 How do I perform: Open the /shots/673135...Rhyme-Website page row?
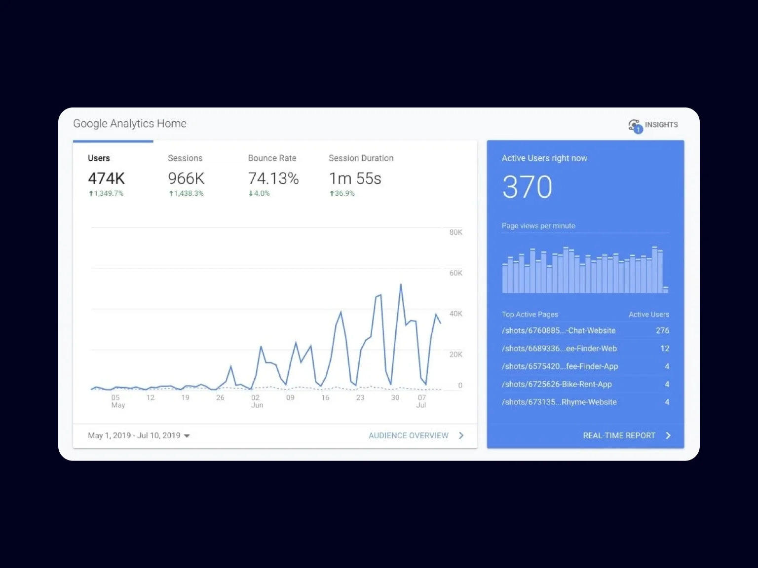click(585, 402)
